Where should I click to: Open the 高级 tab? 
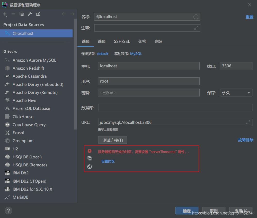(x=158, y=42)
